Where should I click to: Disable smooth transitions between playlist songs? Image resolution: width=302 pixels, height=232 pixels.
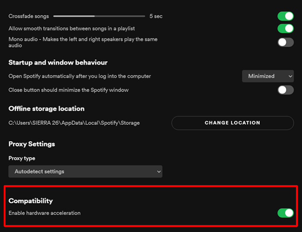click(285, 29)
